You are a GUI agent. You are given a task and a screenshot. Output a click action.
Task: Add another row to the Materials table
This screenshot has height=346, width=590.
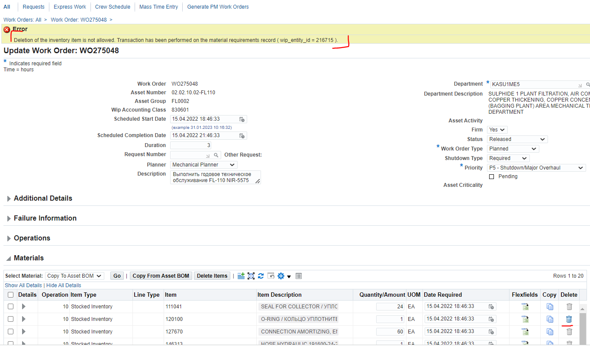[241, 276]
